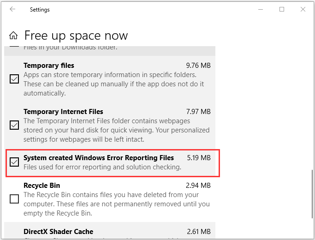315x240 pixels.
Task: Open Settings home via house icon
Action: 13,36
